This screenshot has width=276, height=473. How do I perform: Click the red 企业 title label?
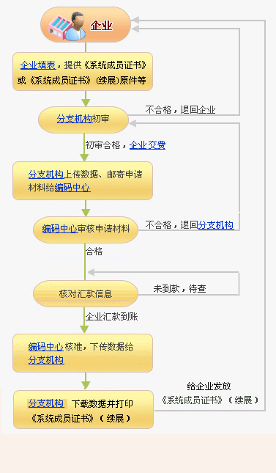(x=101, y=26)
